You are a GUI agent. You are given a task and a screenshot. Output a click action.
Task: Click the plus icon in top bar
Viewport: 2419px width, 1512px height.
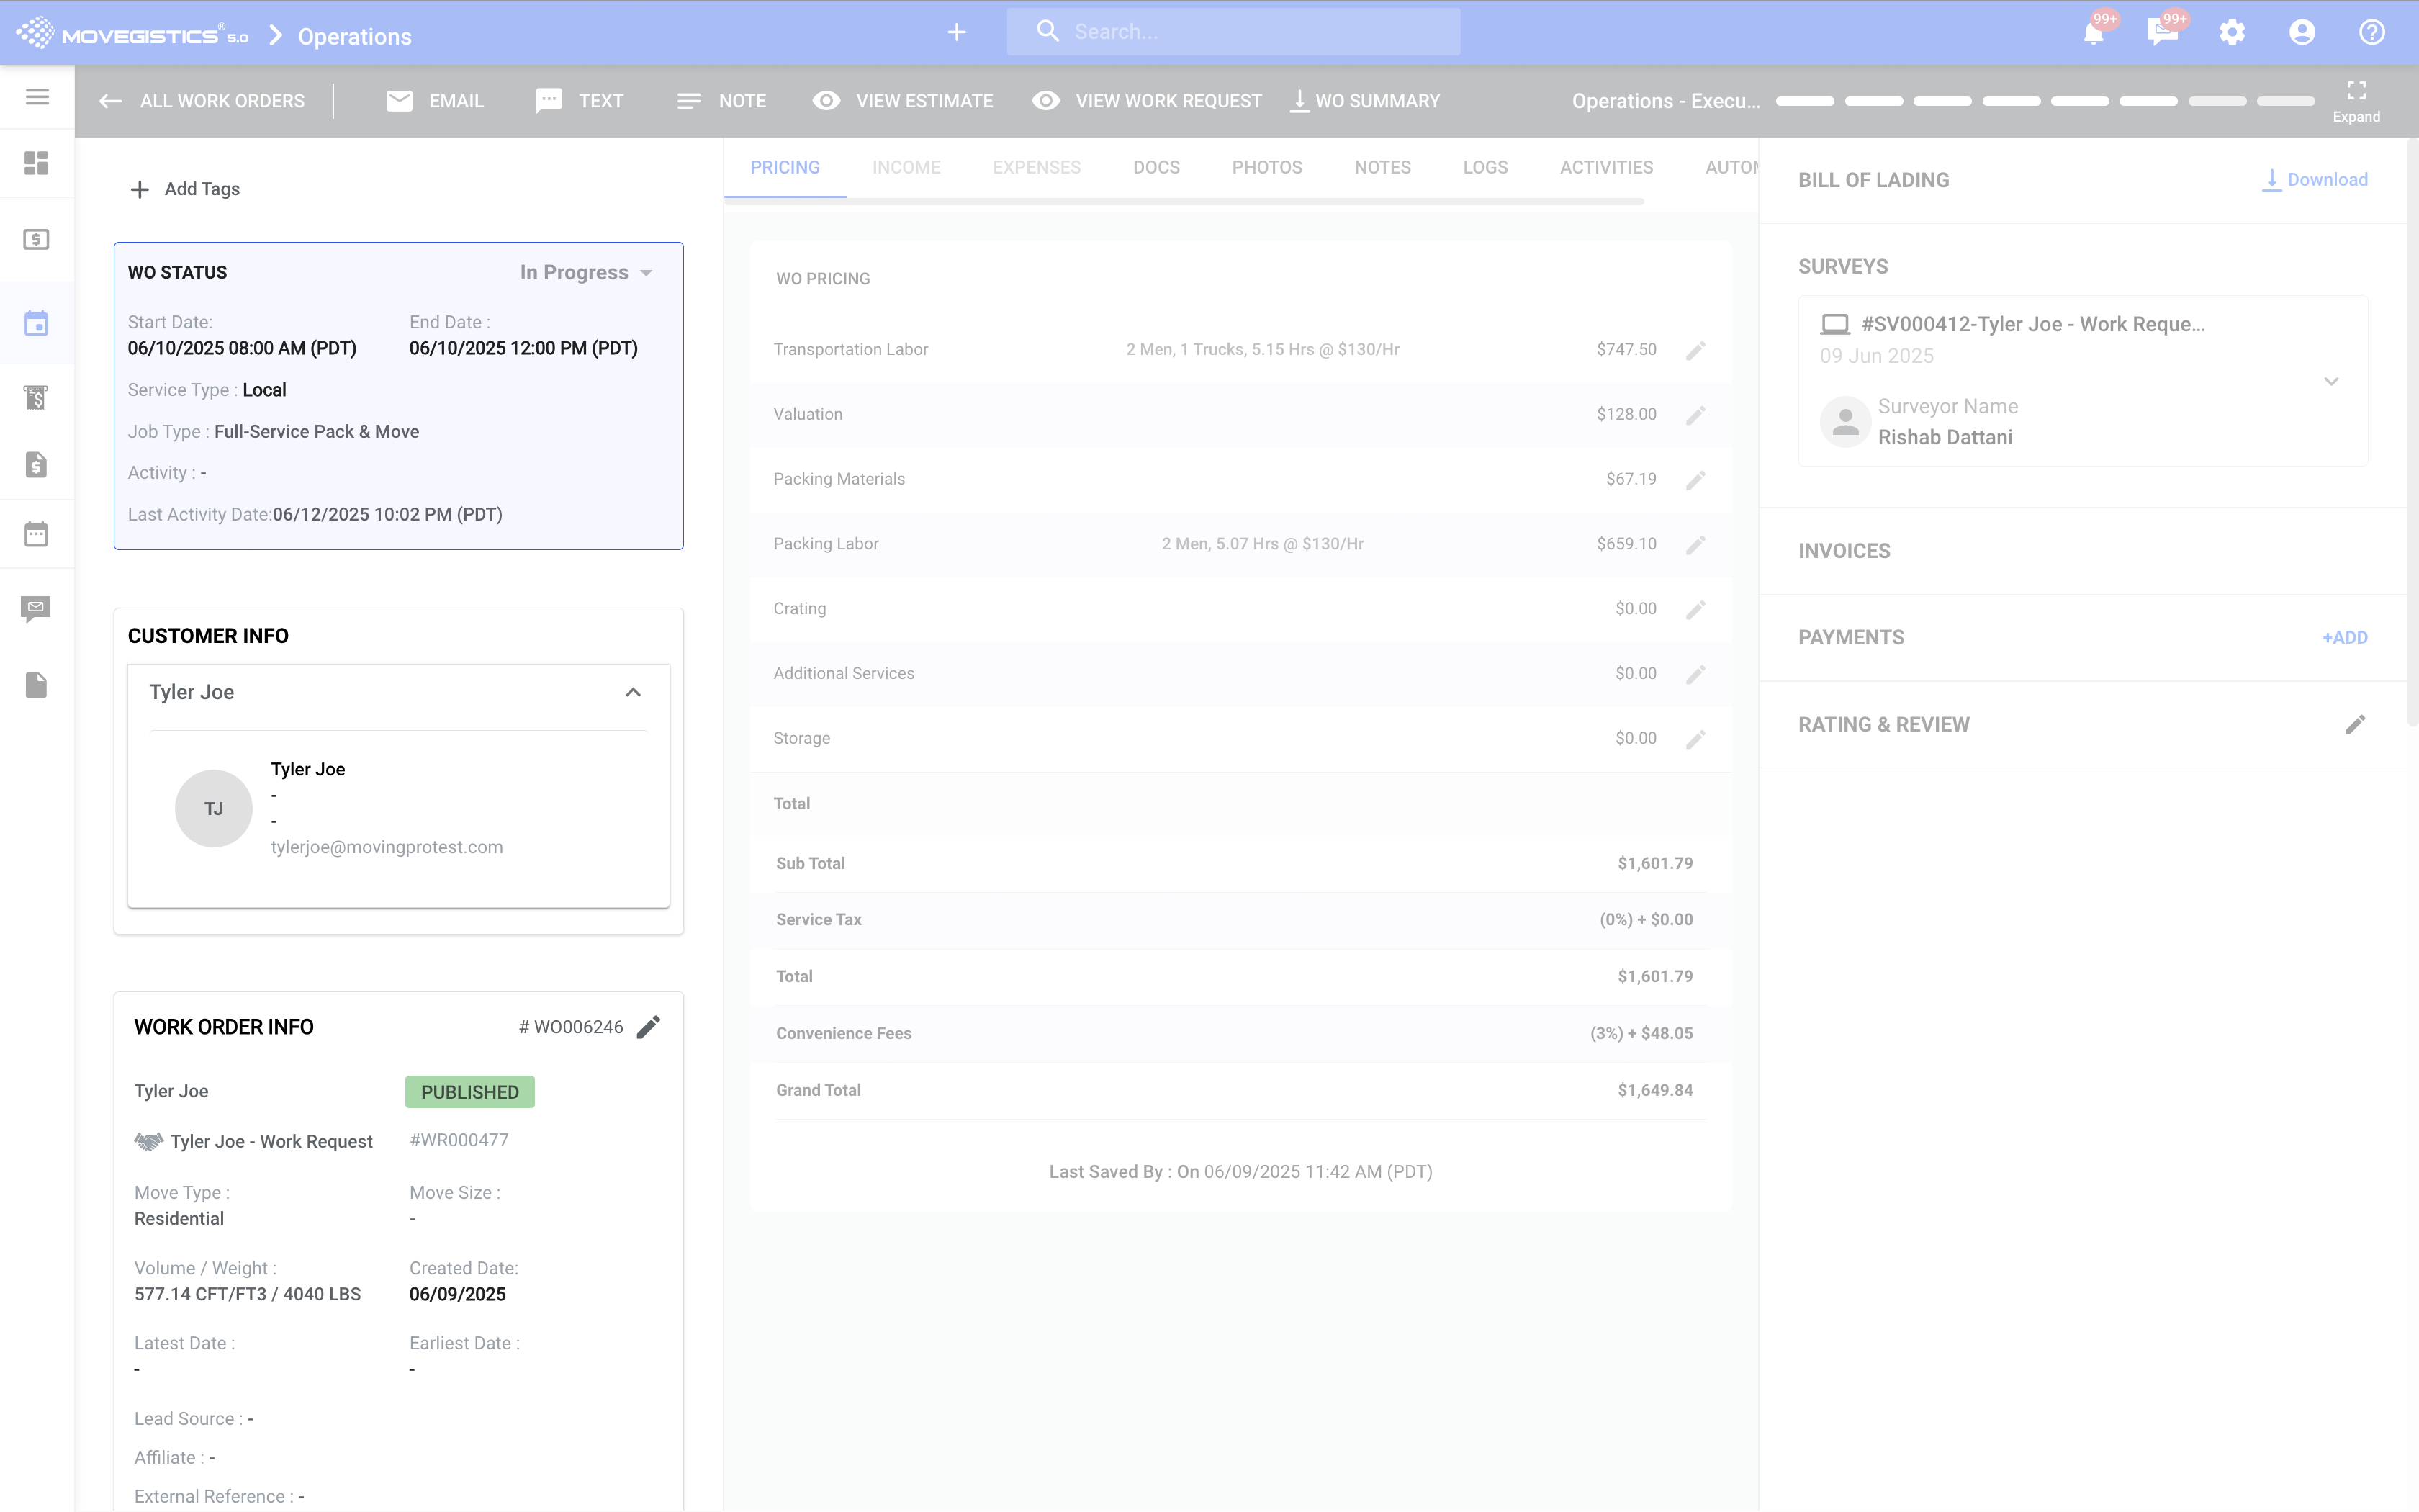click(957, 33)
